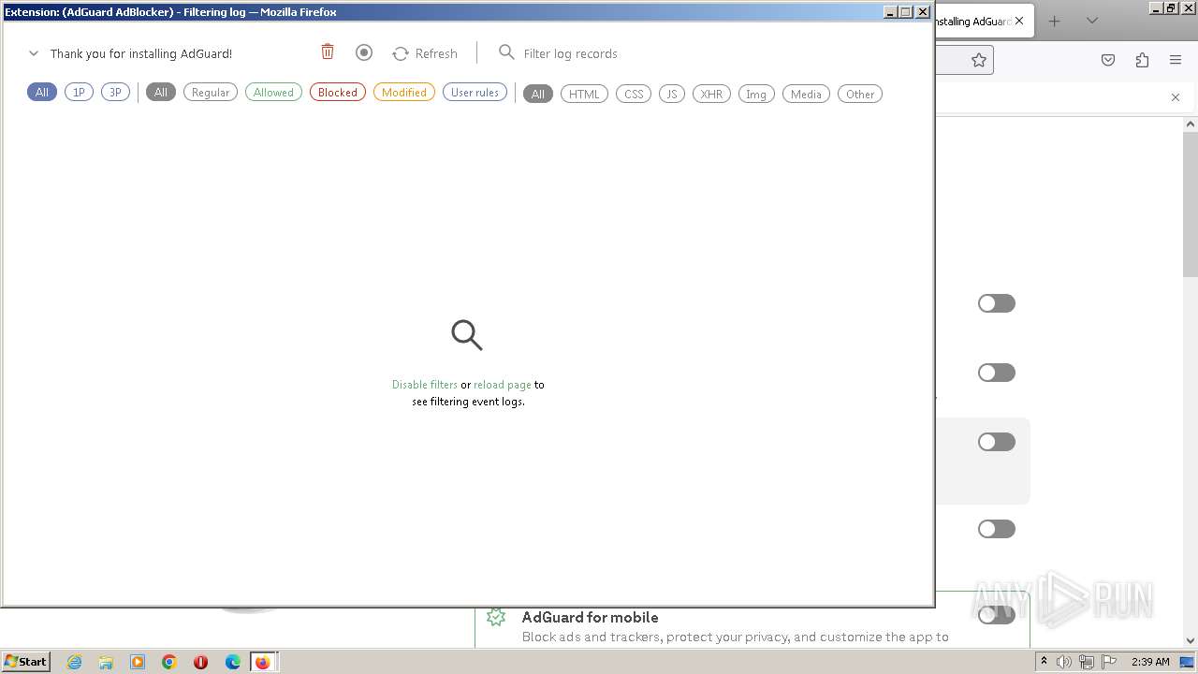Expand the tab selector chevron
This screenshot has height=674, width=1198.
(34, 53)
